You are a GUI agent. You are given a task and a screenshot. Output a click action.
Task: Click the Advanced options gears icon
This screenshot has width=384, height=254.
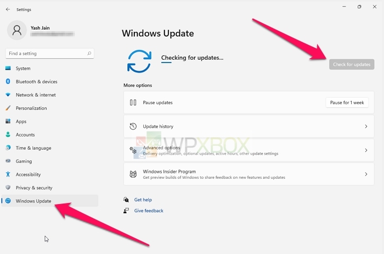133,150
